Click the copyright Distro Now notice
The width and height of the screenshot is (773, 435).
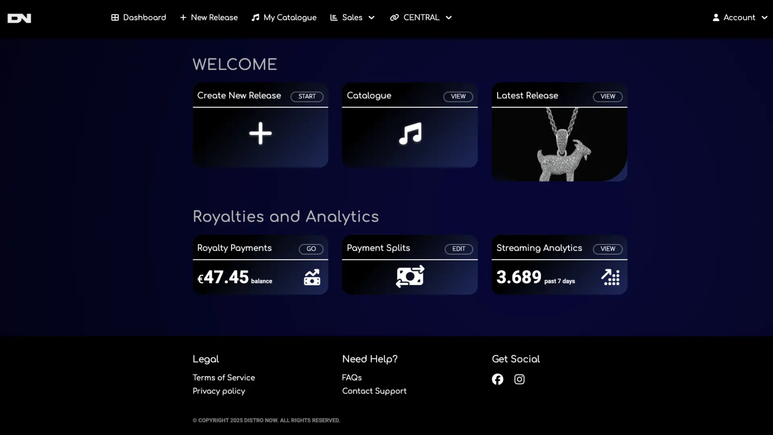267,420
